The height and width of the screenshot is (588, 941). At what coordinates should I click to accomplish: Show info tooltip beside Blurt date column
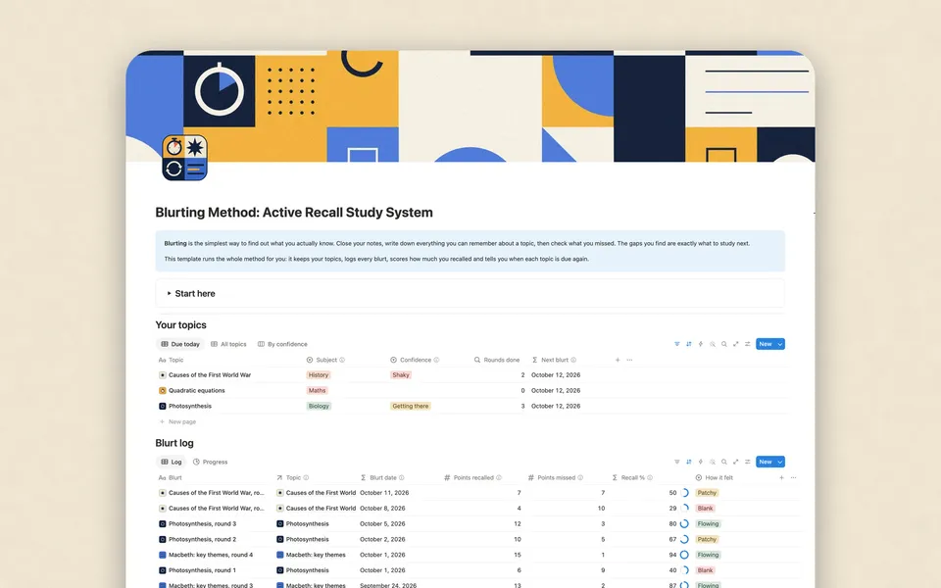pyautogui.click(x=402, y=477)
